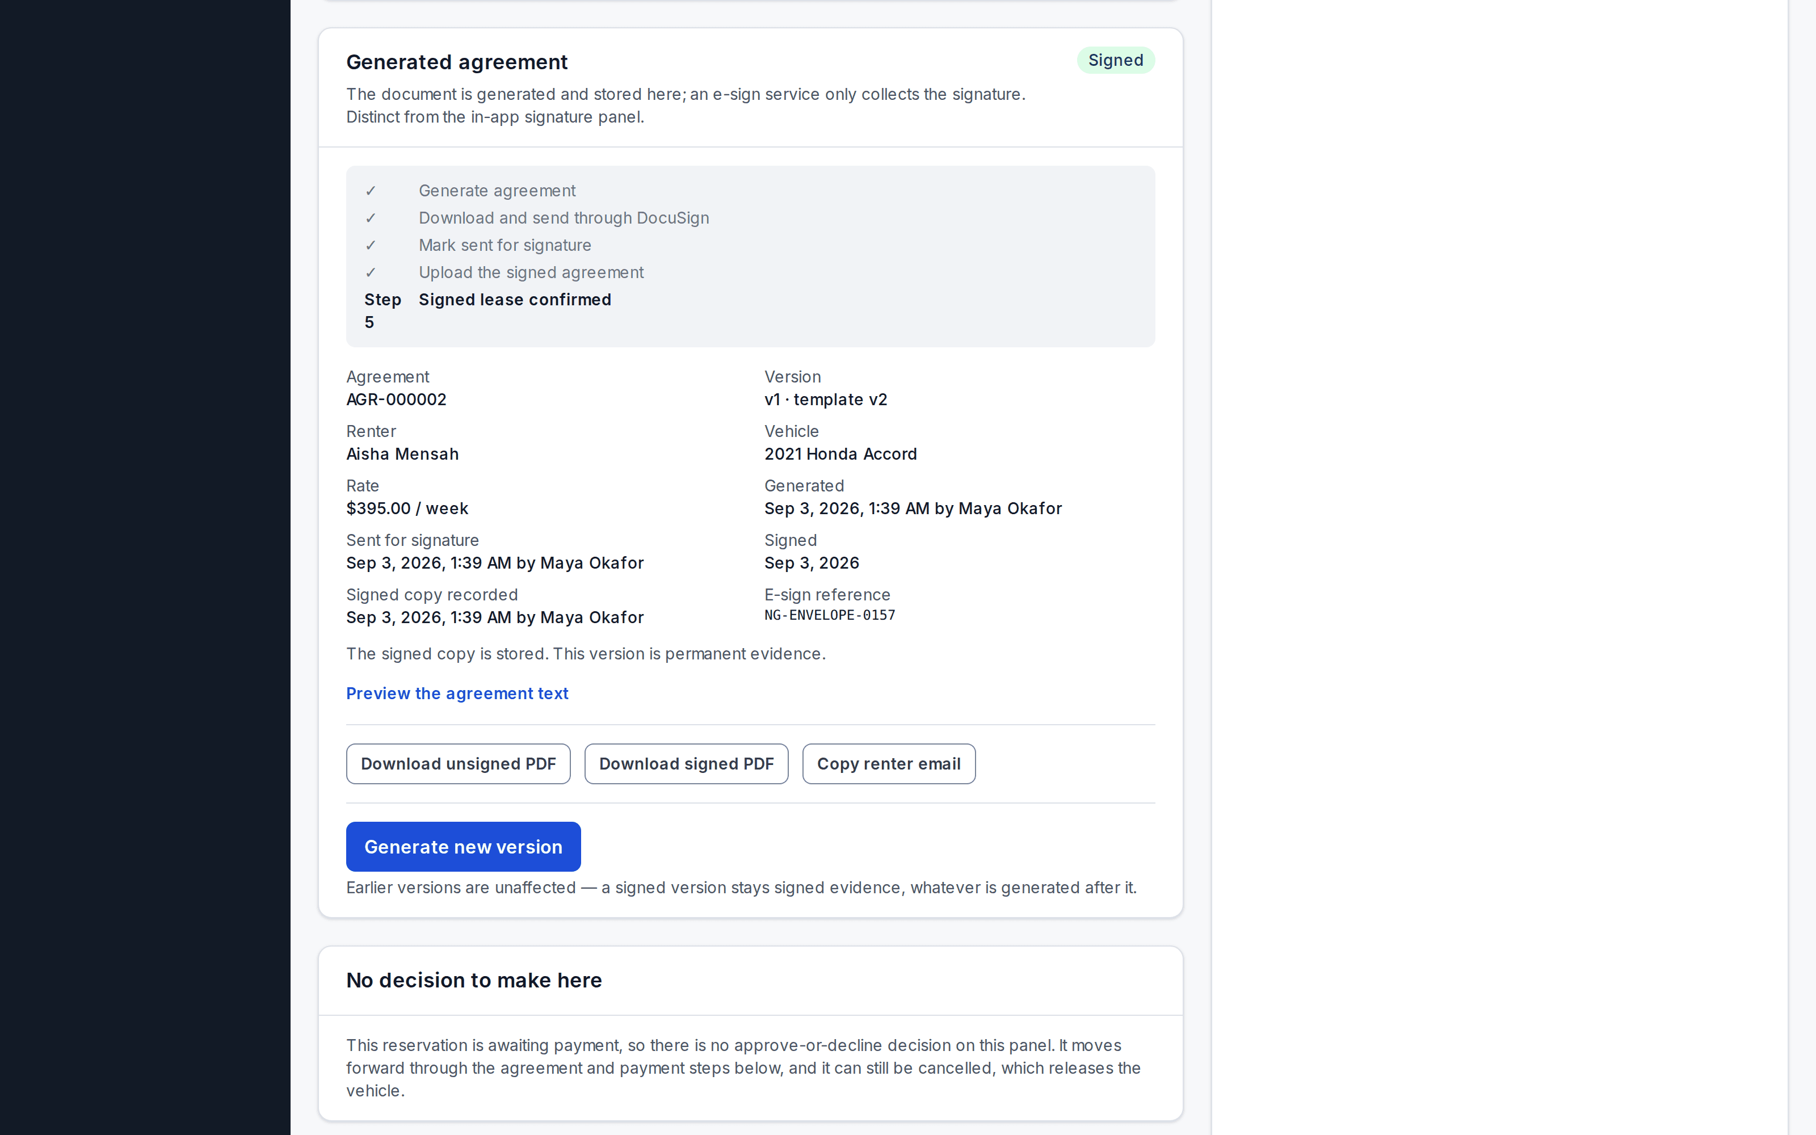Viewport: 1816px width, 1135px height.
Task: Click the Generated agreement heading
Action: (456, 61)
